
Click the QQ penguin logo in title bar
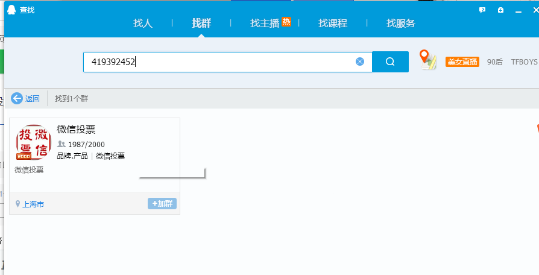11,10
